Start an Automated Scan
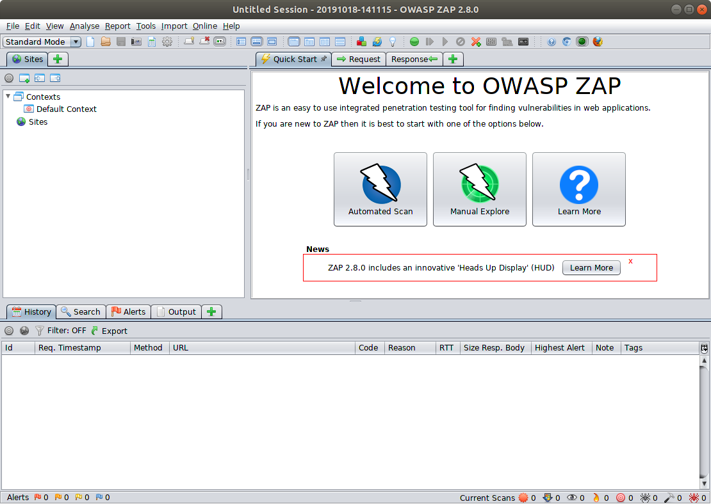This screenshot has height=504, width=711. point(380,189)
